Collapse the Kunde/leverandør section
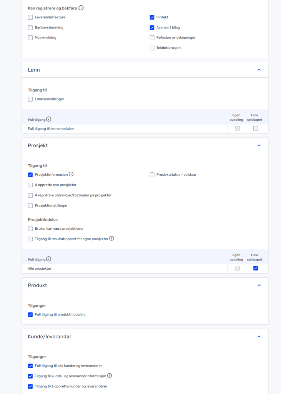The height and width of the screenshot is (394, 281). 259,336
